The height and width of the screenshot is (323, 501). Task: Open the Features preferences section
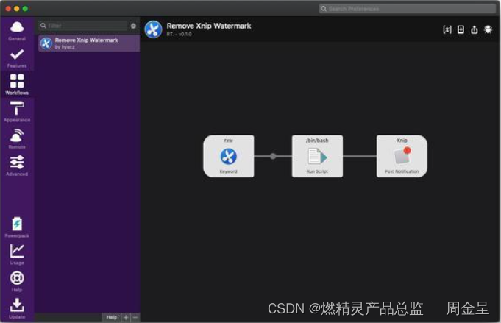click(x=17, y=58)
